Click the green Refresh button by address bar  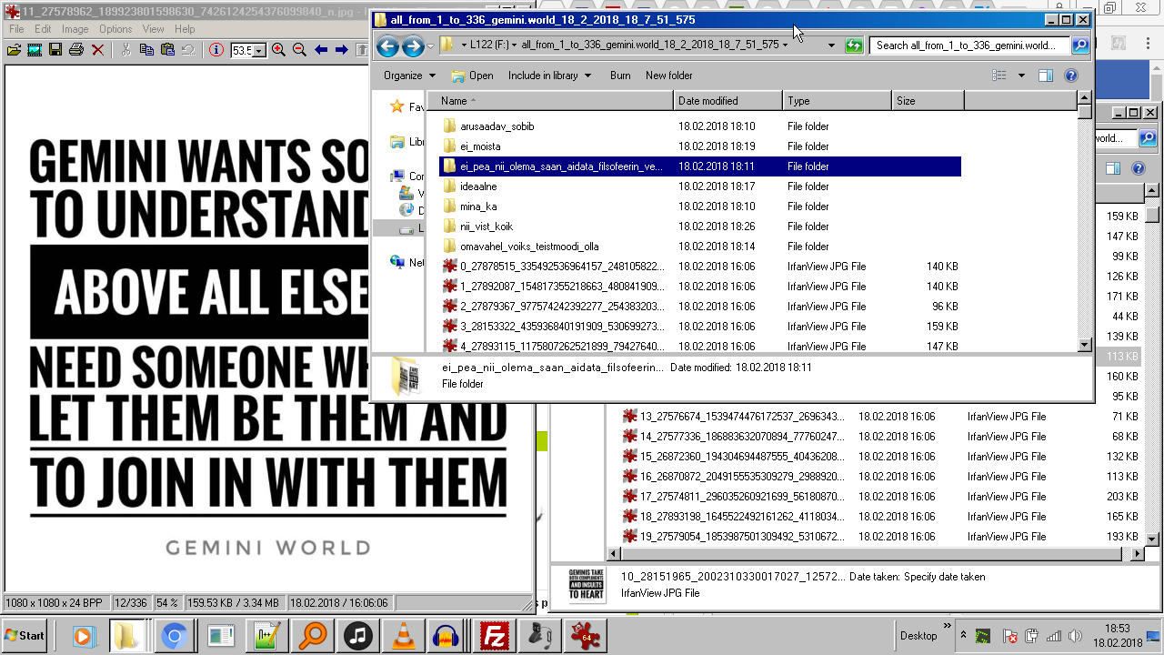pyautogui.click(x=853, y=45)
